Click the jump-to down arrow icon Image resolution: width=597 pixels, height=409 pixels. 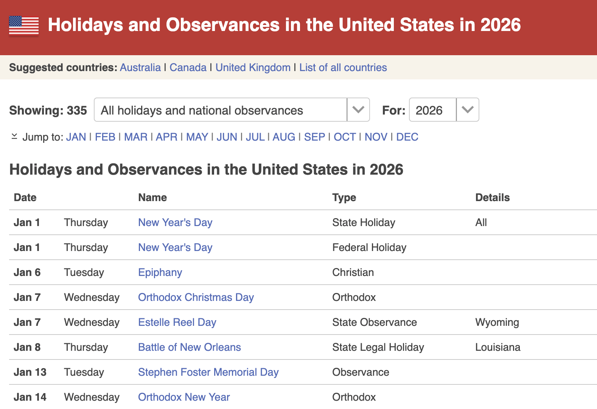pyautogui.click(x=14, y=136)
